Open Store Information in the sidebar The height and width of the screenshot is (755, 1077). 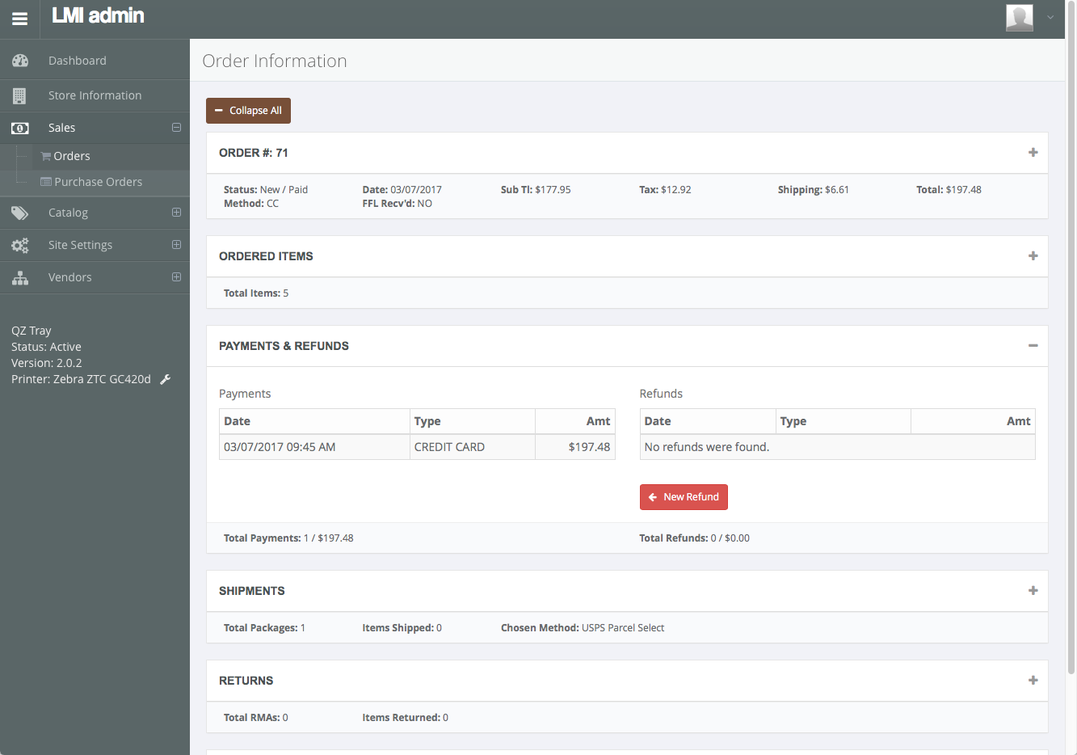click(95, 95)
